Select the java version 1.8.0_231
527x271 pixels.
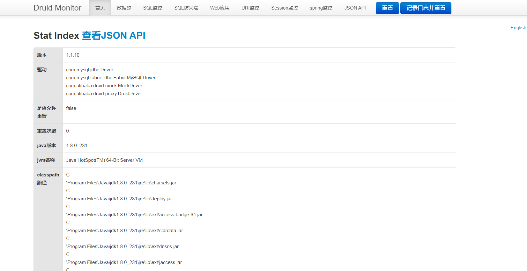tap(77, 146)
